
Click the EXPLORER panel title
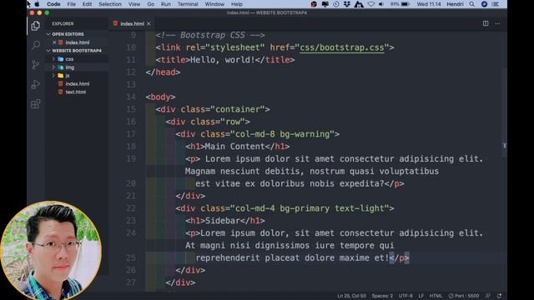point(63,24)
